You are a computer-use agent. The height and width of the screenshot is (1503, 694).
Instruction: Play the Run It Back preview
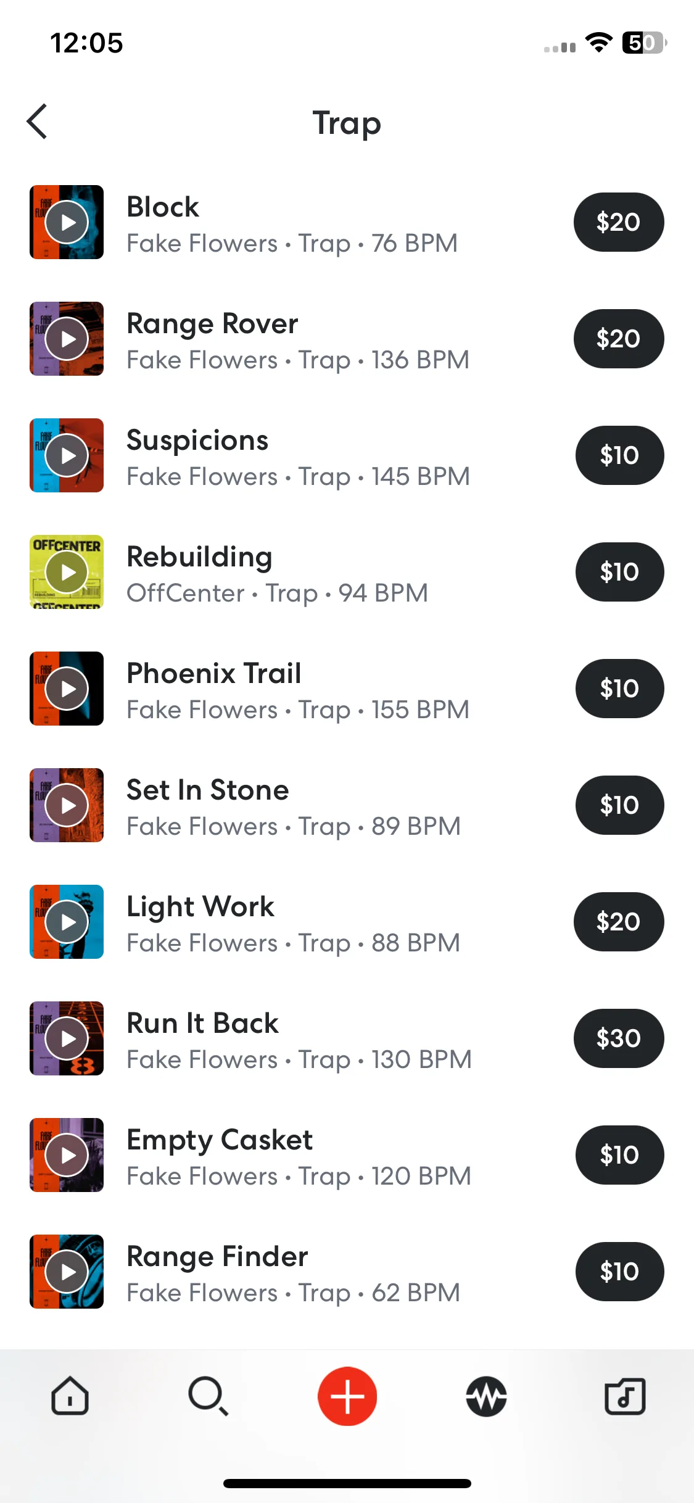pos(67,1038)
